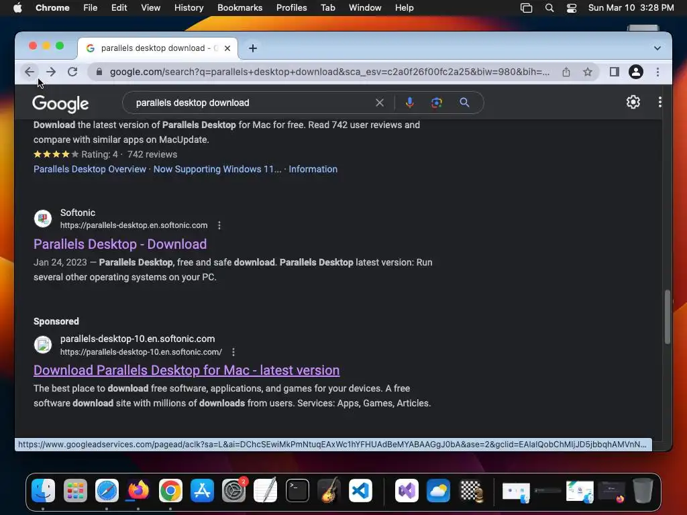This screenshot has height=515, width=687.
Task: Open a new tab with the plus button
Action: [253, 48]
